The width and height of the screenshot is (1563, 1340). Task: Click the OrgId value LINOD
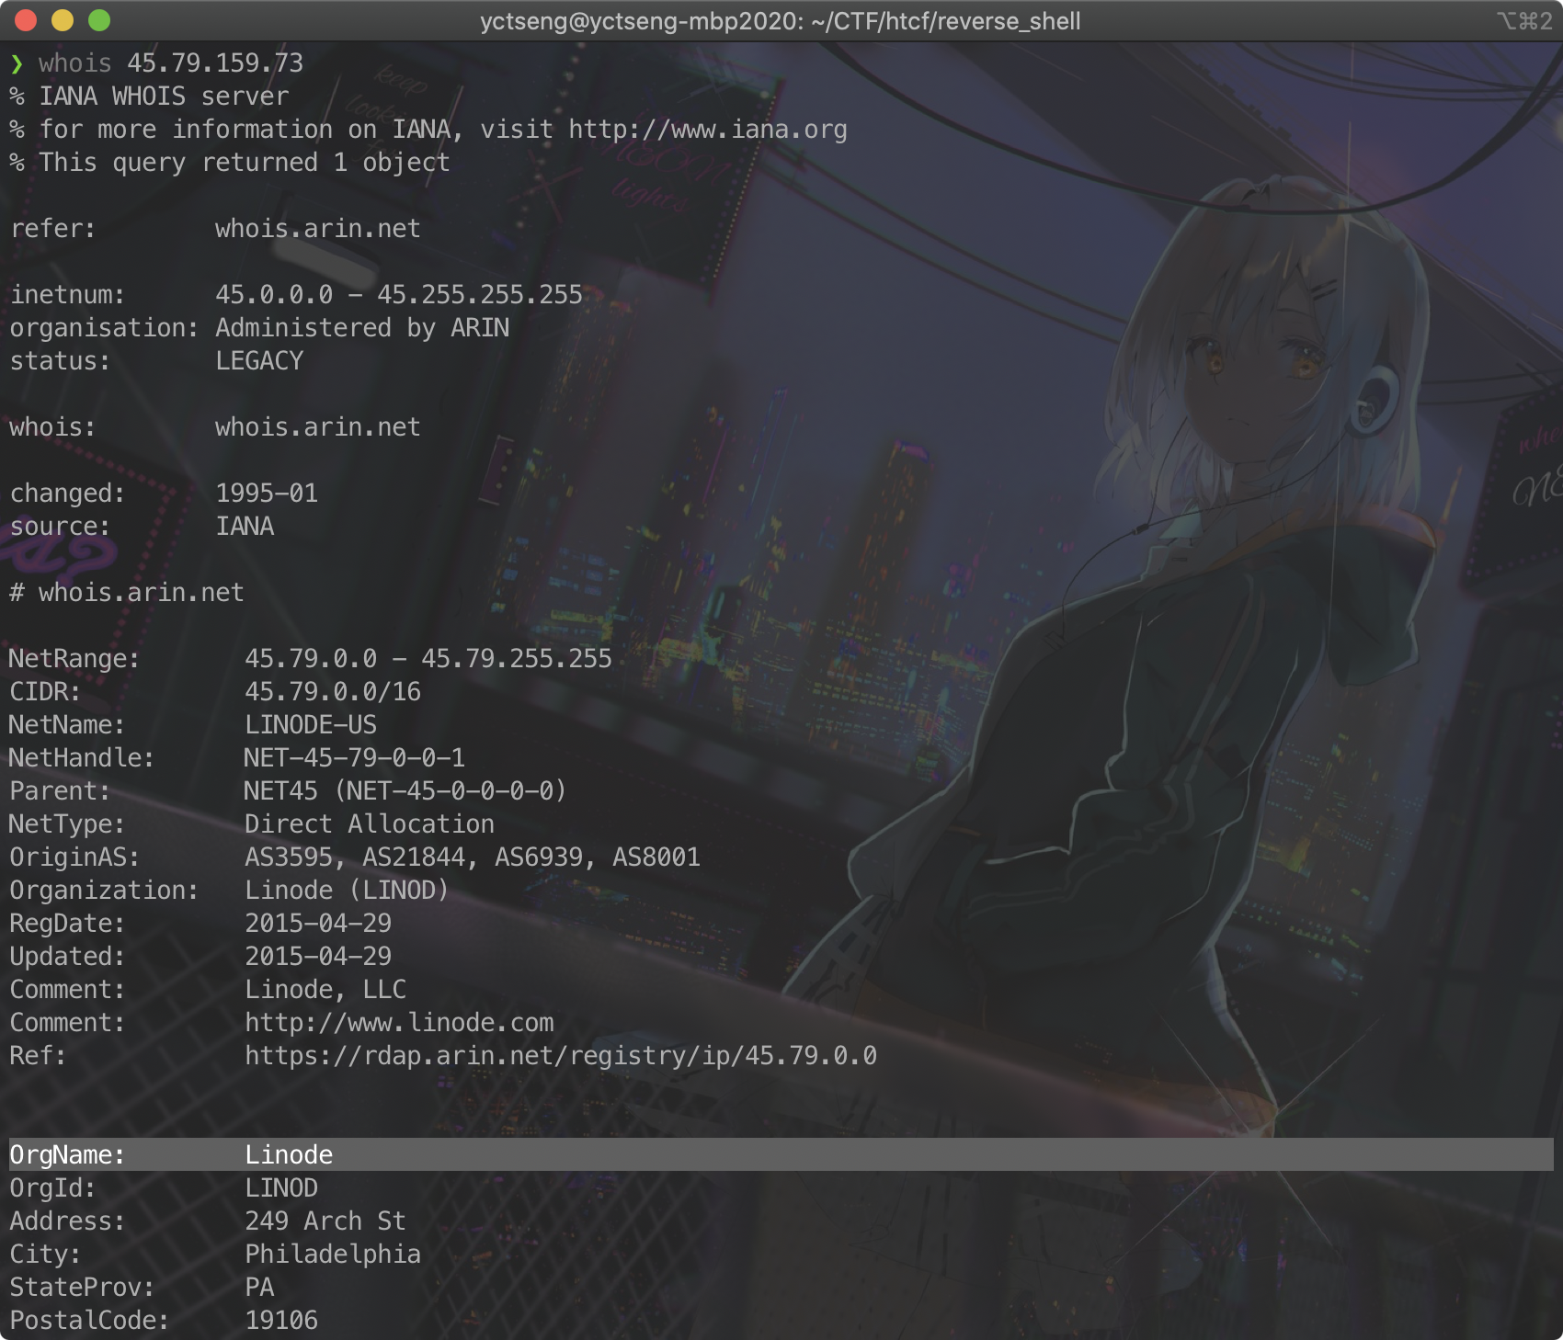point(281,1188)
